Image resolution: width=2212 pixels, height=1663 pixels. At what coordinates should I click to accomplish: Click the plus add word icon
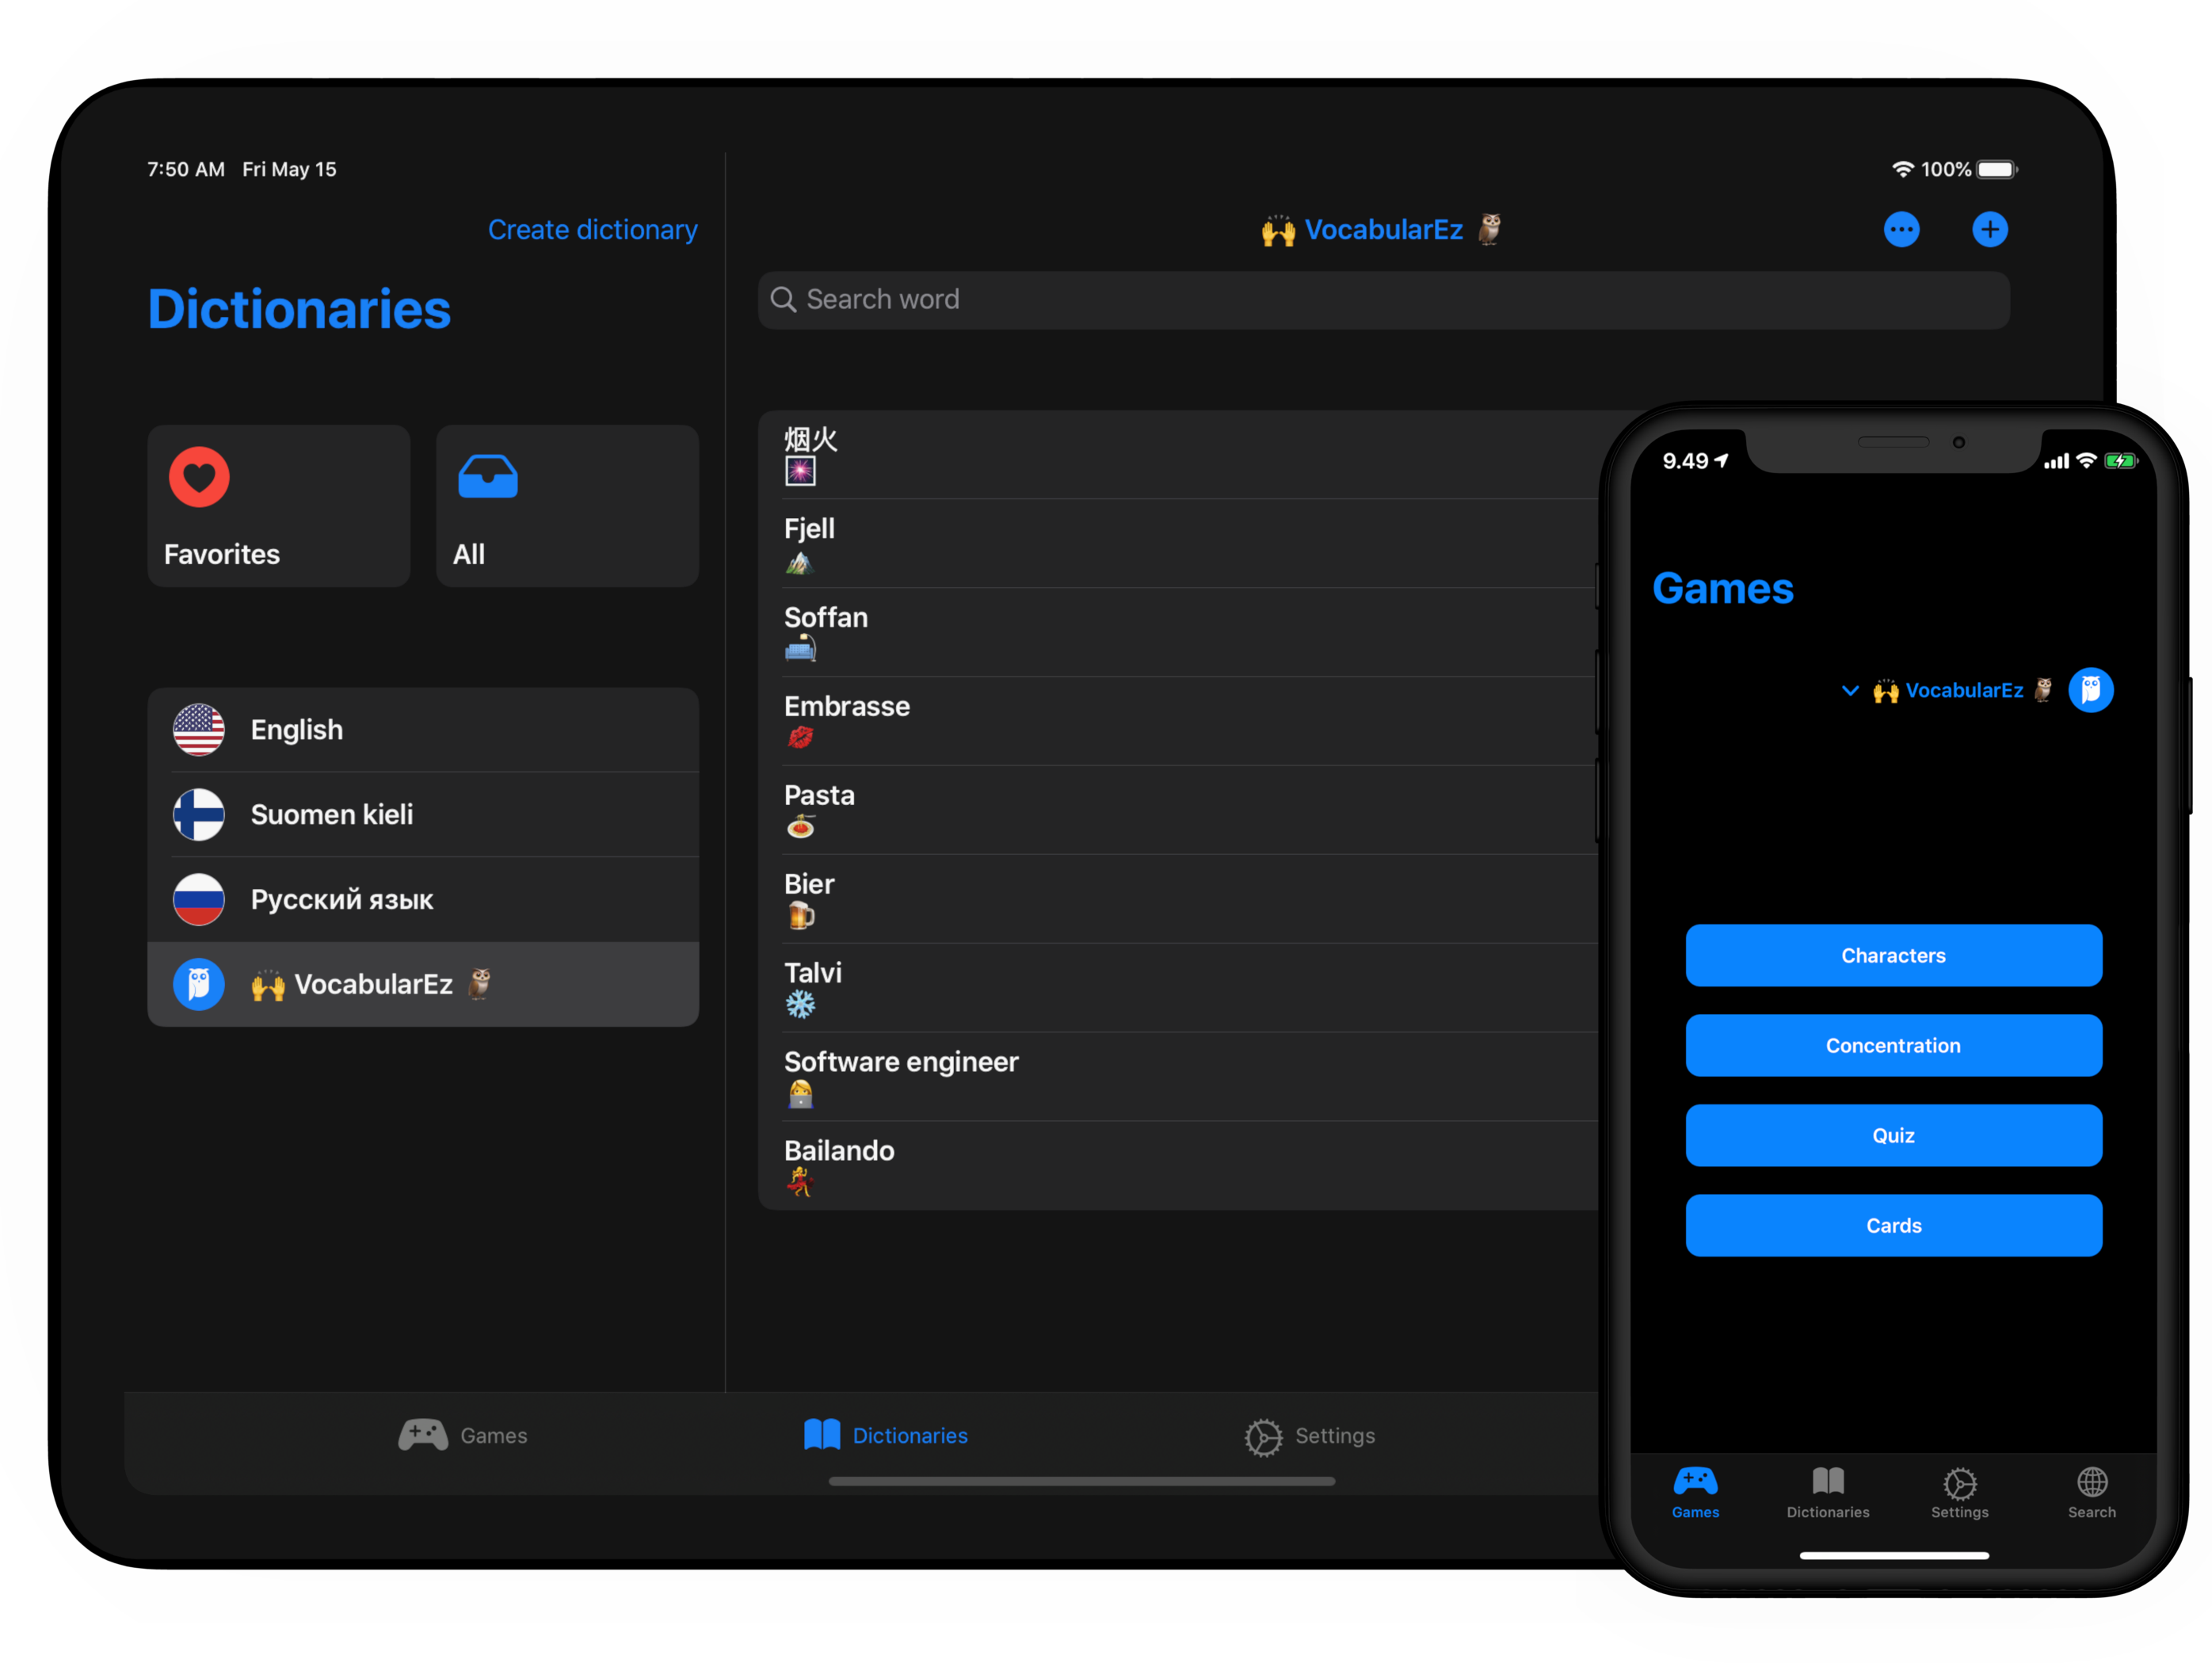1990,229
